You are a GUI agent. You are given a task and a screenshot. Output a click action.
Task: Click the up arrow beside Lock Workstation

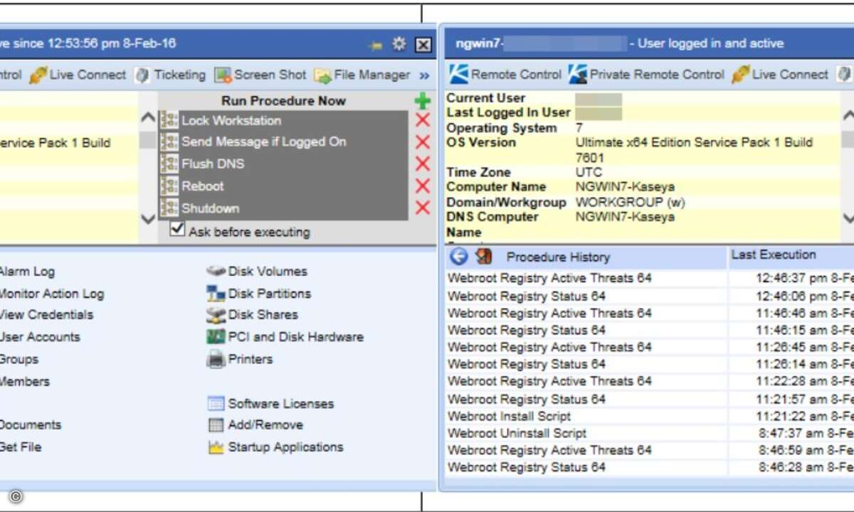148,118
